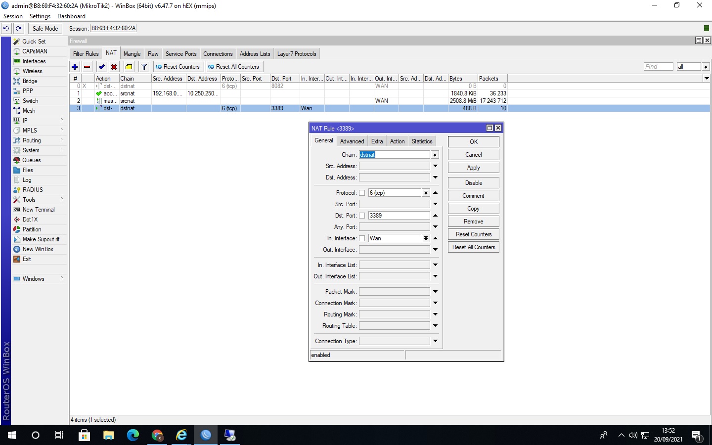
Task: Expand Connection Type field
Action: click(x=435, y=341)
